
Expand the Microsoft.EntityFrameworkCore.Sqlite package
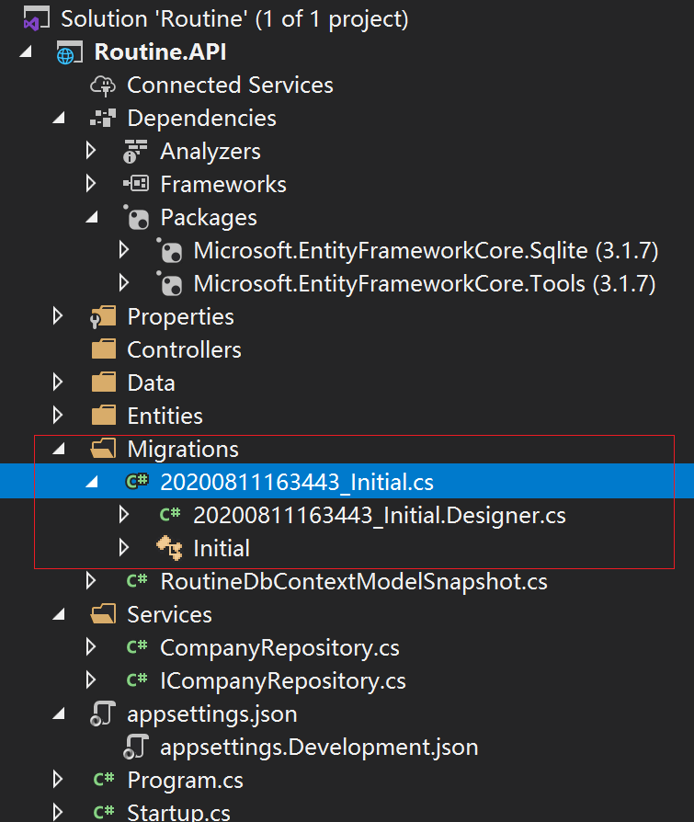coord(124,251)
